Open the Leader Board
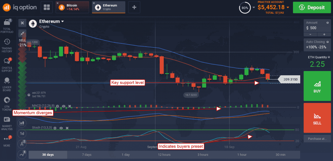333x161 pixels. click(8, 84)
